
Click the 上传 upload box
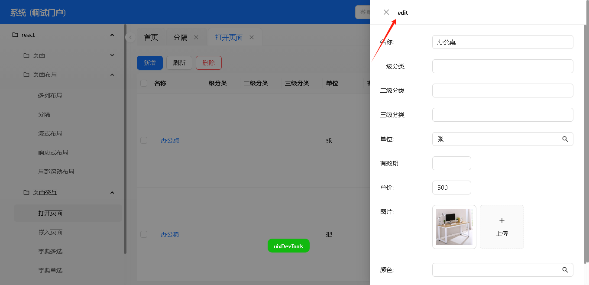pos(502,227)
